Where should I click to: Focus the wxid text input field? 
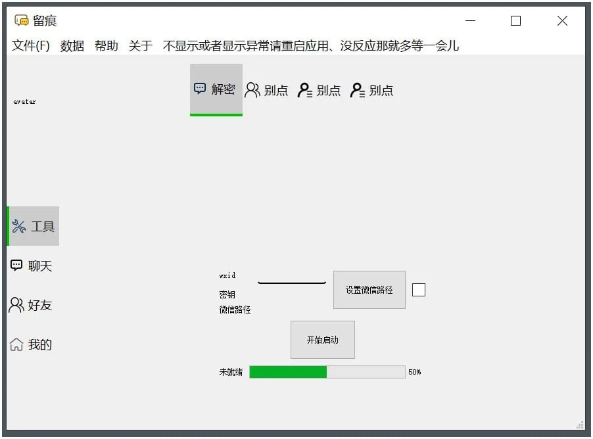pyautogui.click(x=292, y=277)
